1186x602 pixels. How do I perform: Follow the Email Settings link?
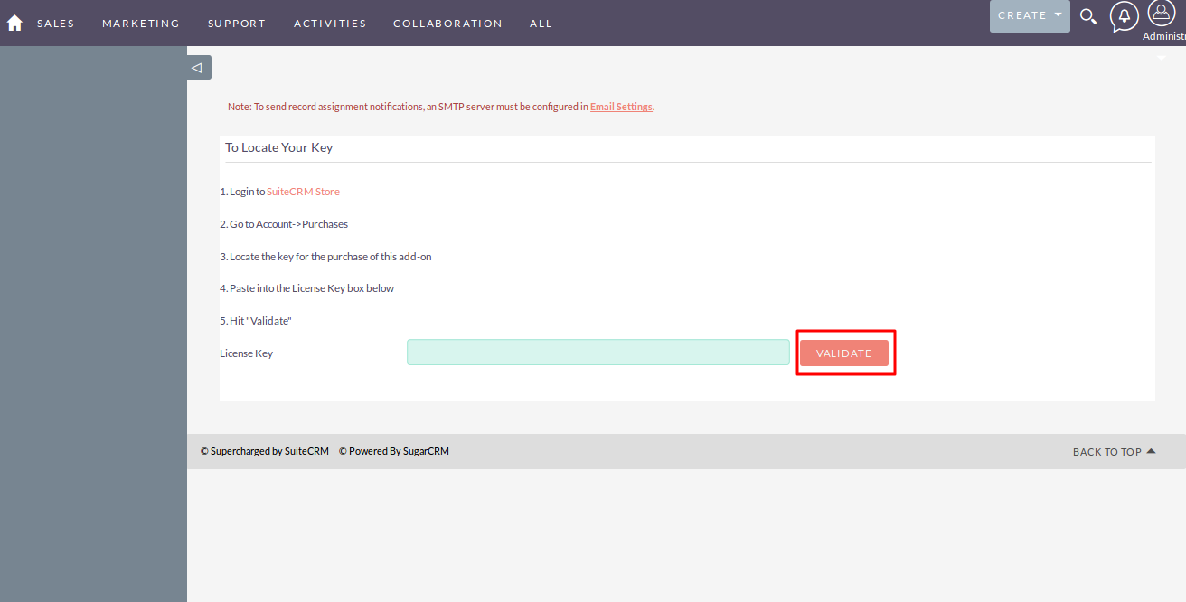tap(621, 107)
